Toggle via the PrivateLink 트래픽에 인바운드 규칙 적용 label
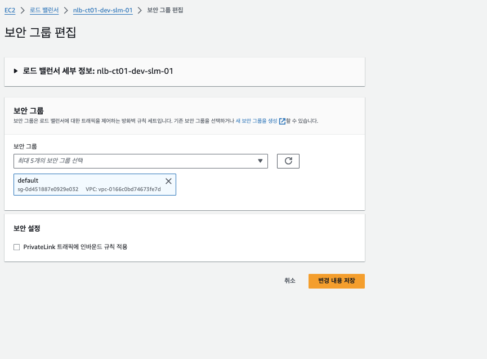 (x=75, y=247)
